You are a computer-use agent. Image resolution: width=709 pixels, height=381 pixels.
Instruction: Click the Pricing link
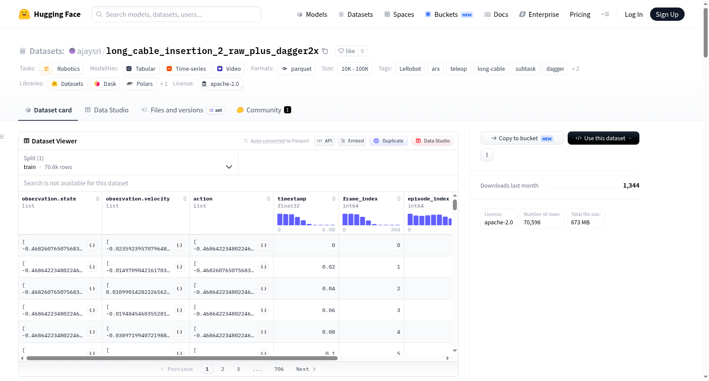(x=580, y=14)
